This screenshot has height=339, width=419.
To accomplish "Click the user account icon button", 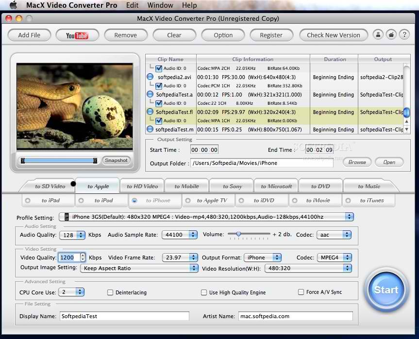I will [378, 35].
